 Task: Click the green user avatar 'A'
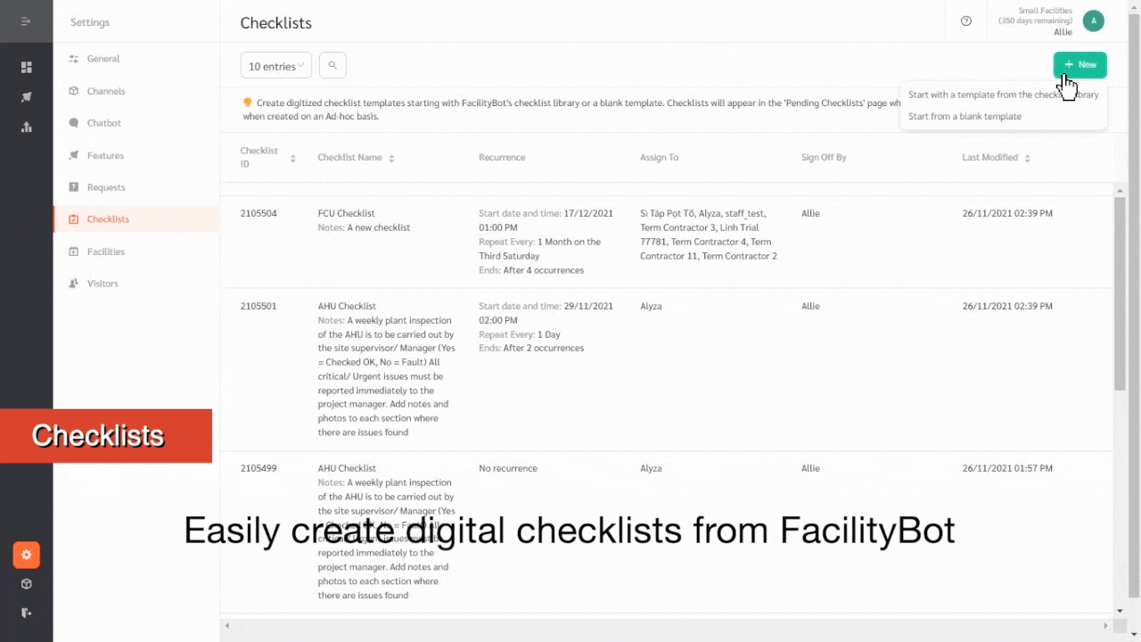pyautogui.click(x=1094, y=21)
